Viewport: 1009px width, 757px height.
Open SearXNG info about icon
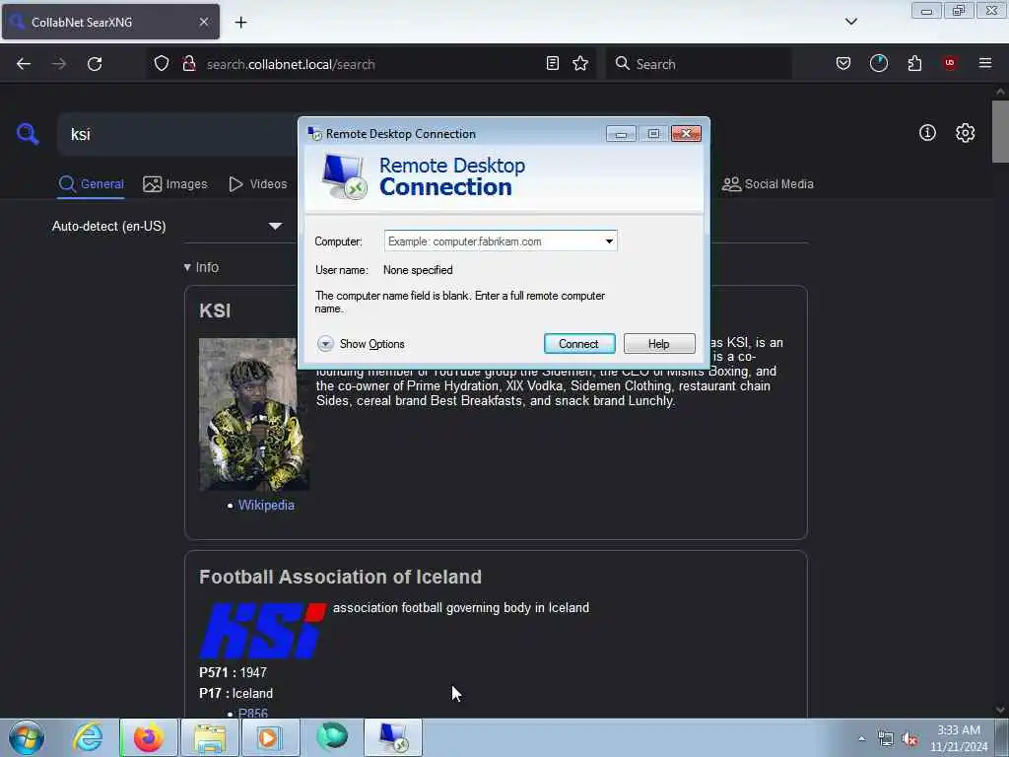coord(927,133)
